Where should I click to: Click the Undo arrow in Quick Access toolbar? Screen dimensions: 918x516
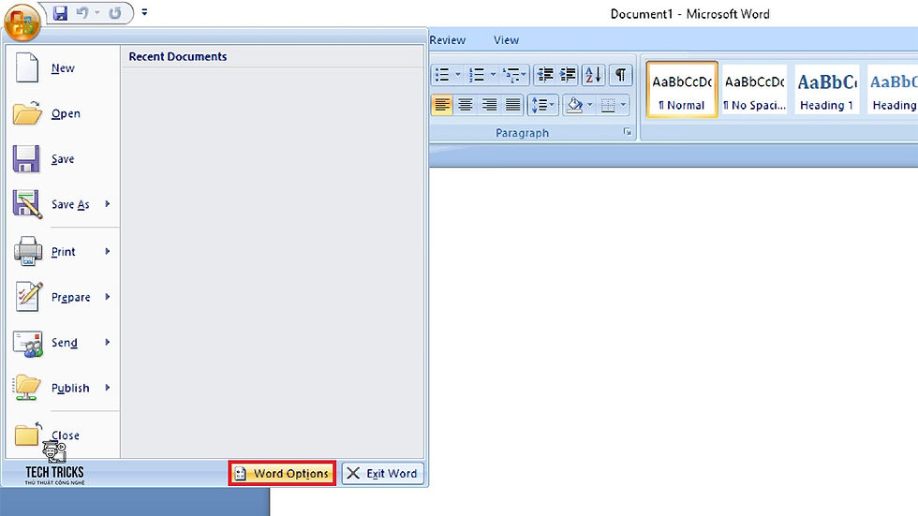(x=82, y=13)
